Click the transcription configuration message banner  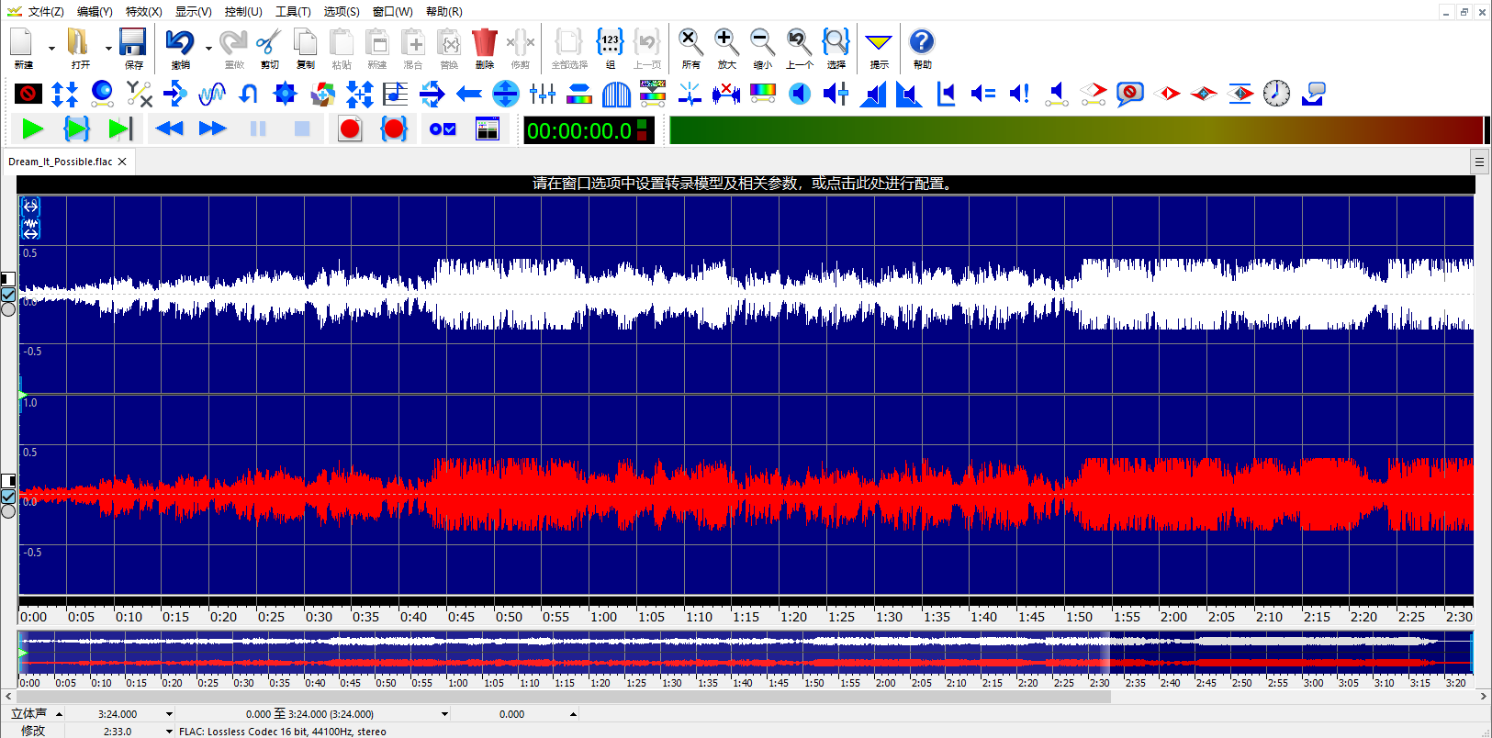744,184
